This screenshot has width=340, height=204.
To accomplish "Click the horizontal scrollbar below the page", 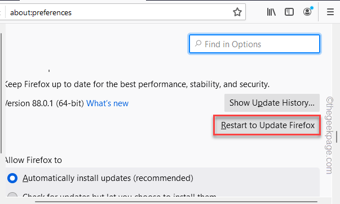I will (x=176, y=202).
